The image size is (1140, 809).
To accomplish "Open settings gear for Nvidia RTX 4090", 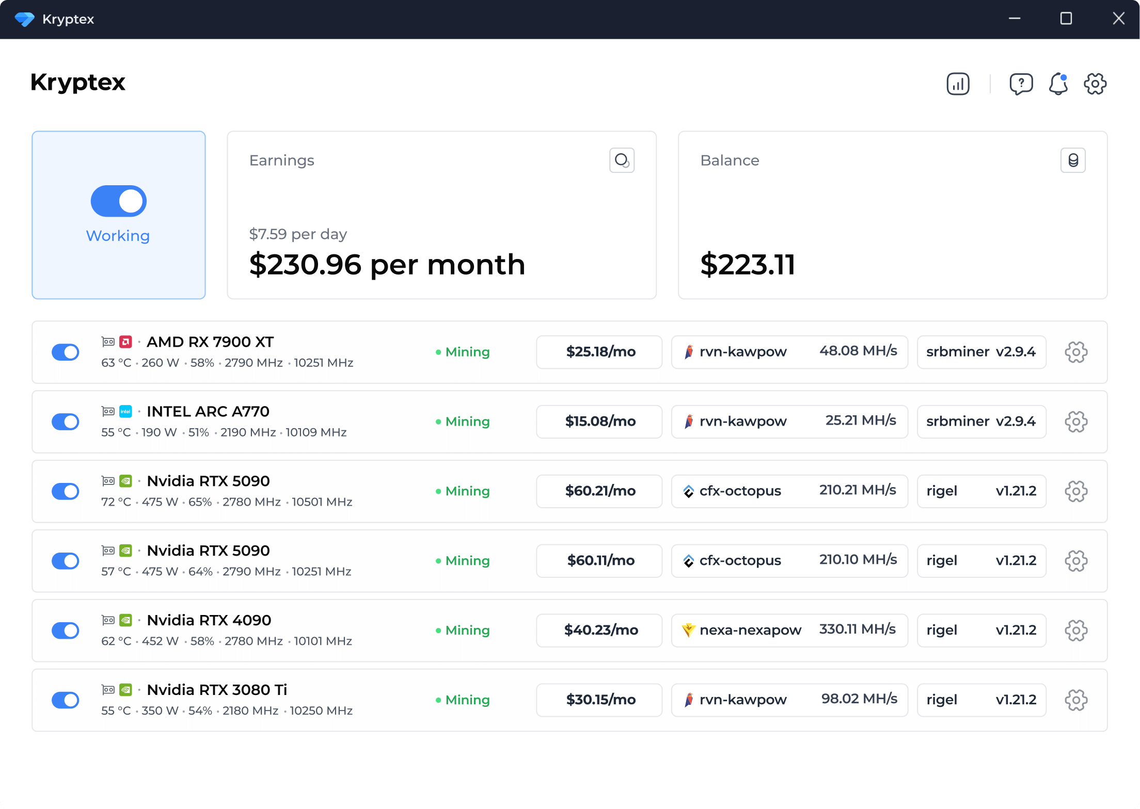I will (x=1076, y=630).
